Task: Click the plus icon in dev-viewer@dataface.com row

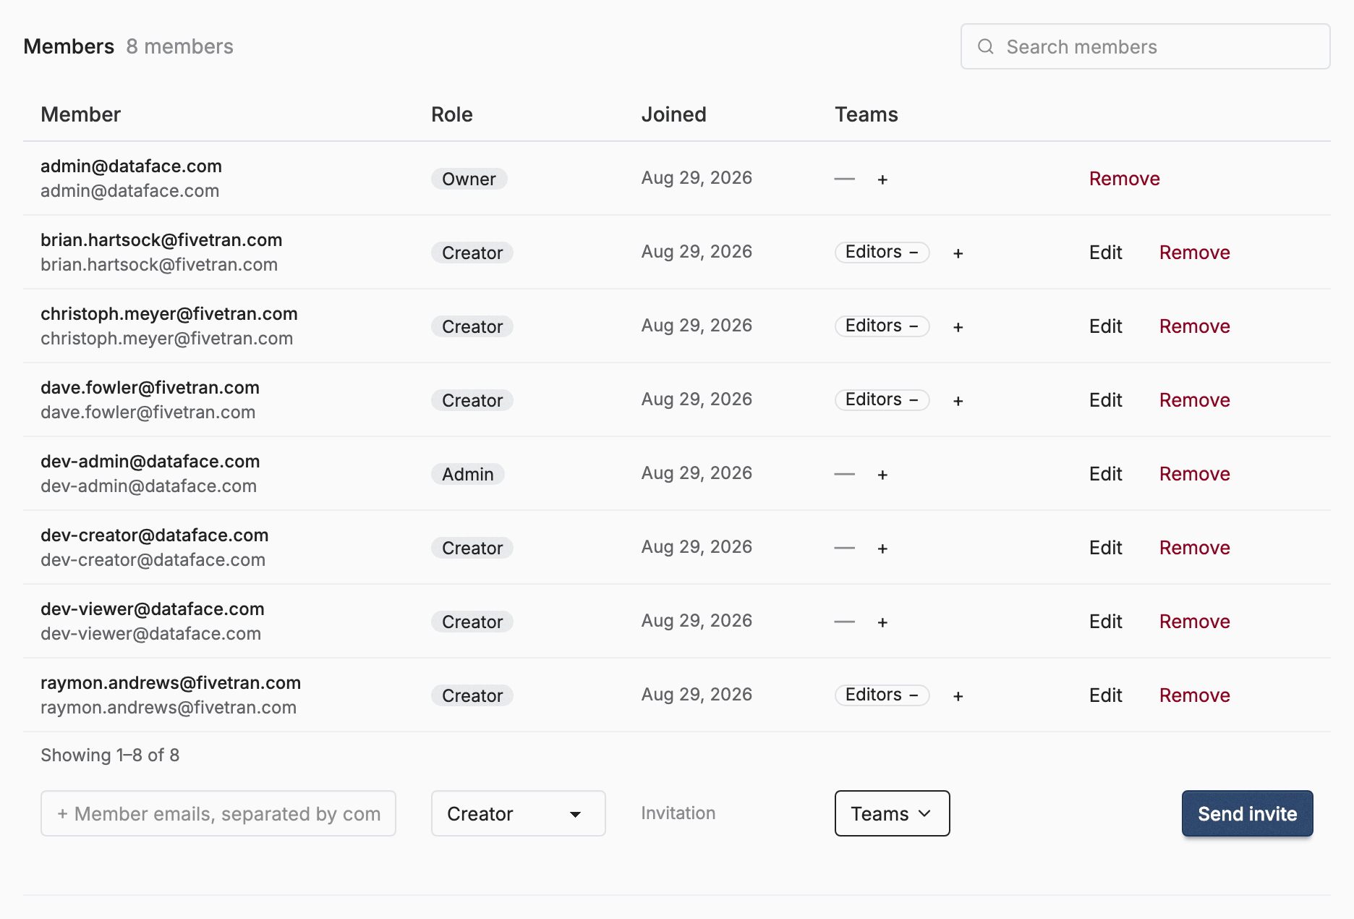Action: (882, 622)
